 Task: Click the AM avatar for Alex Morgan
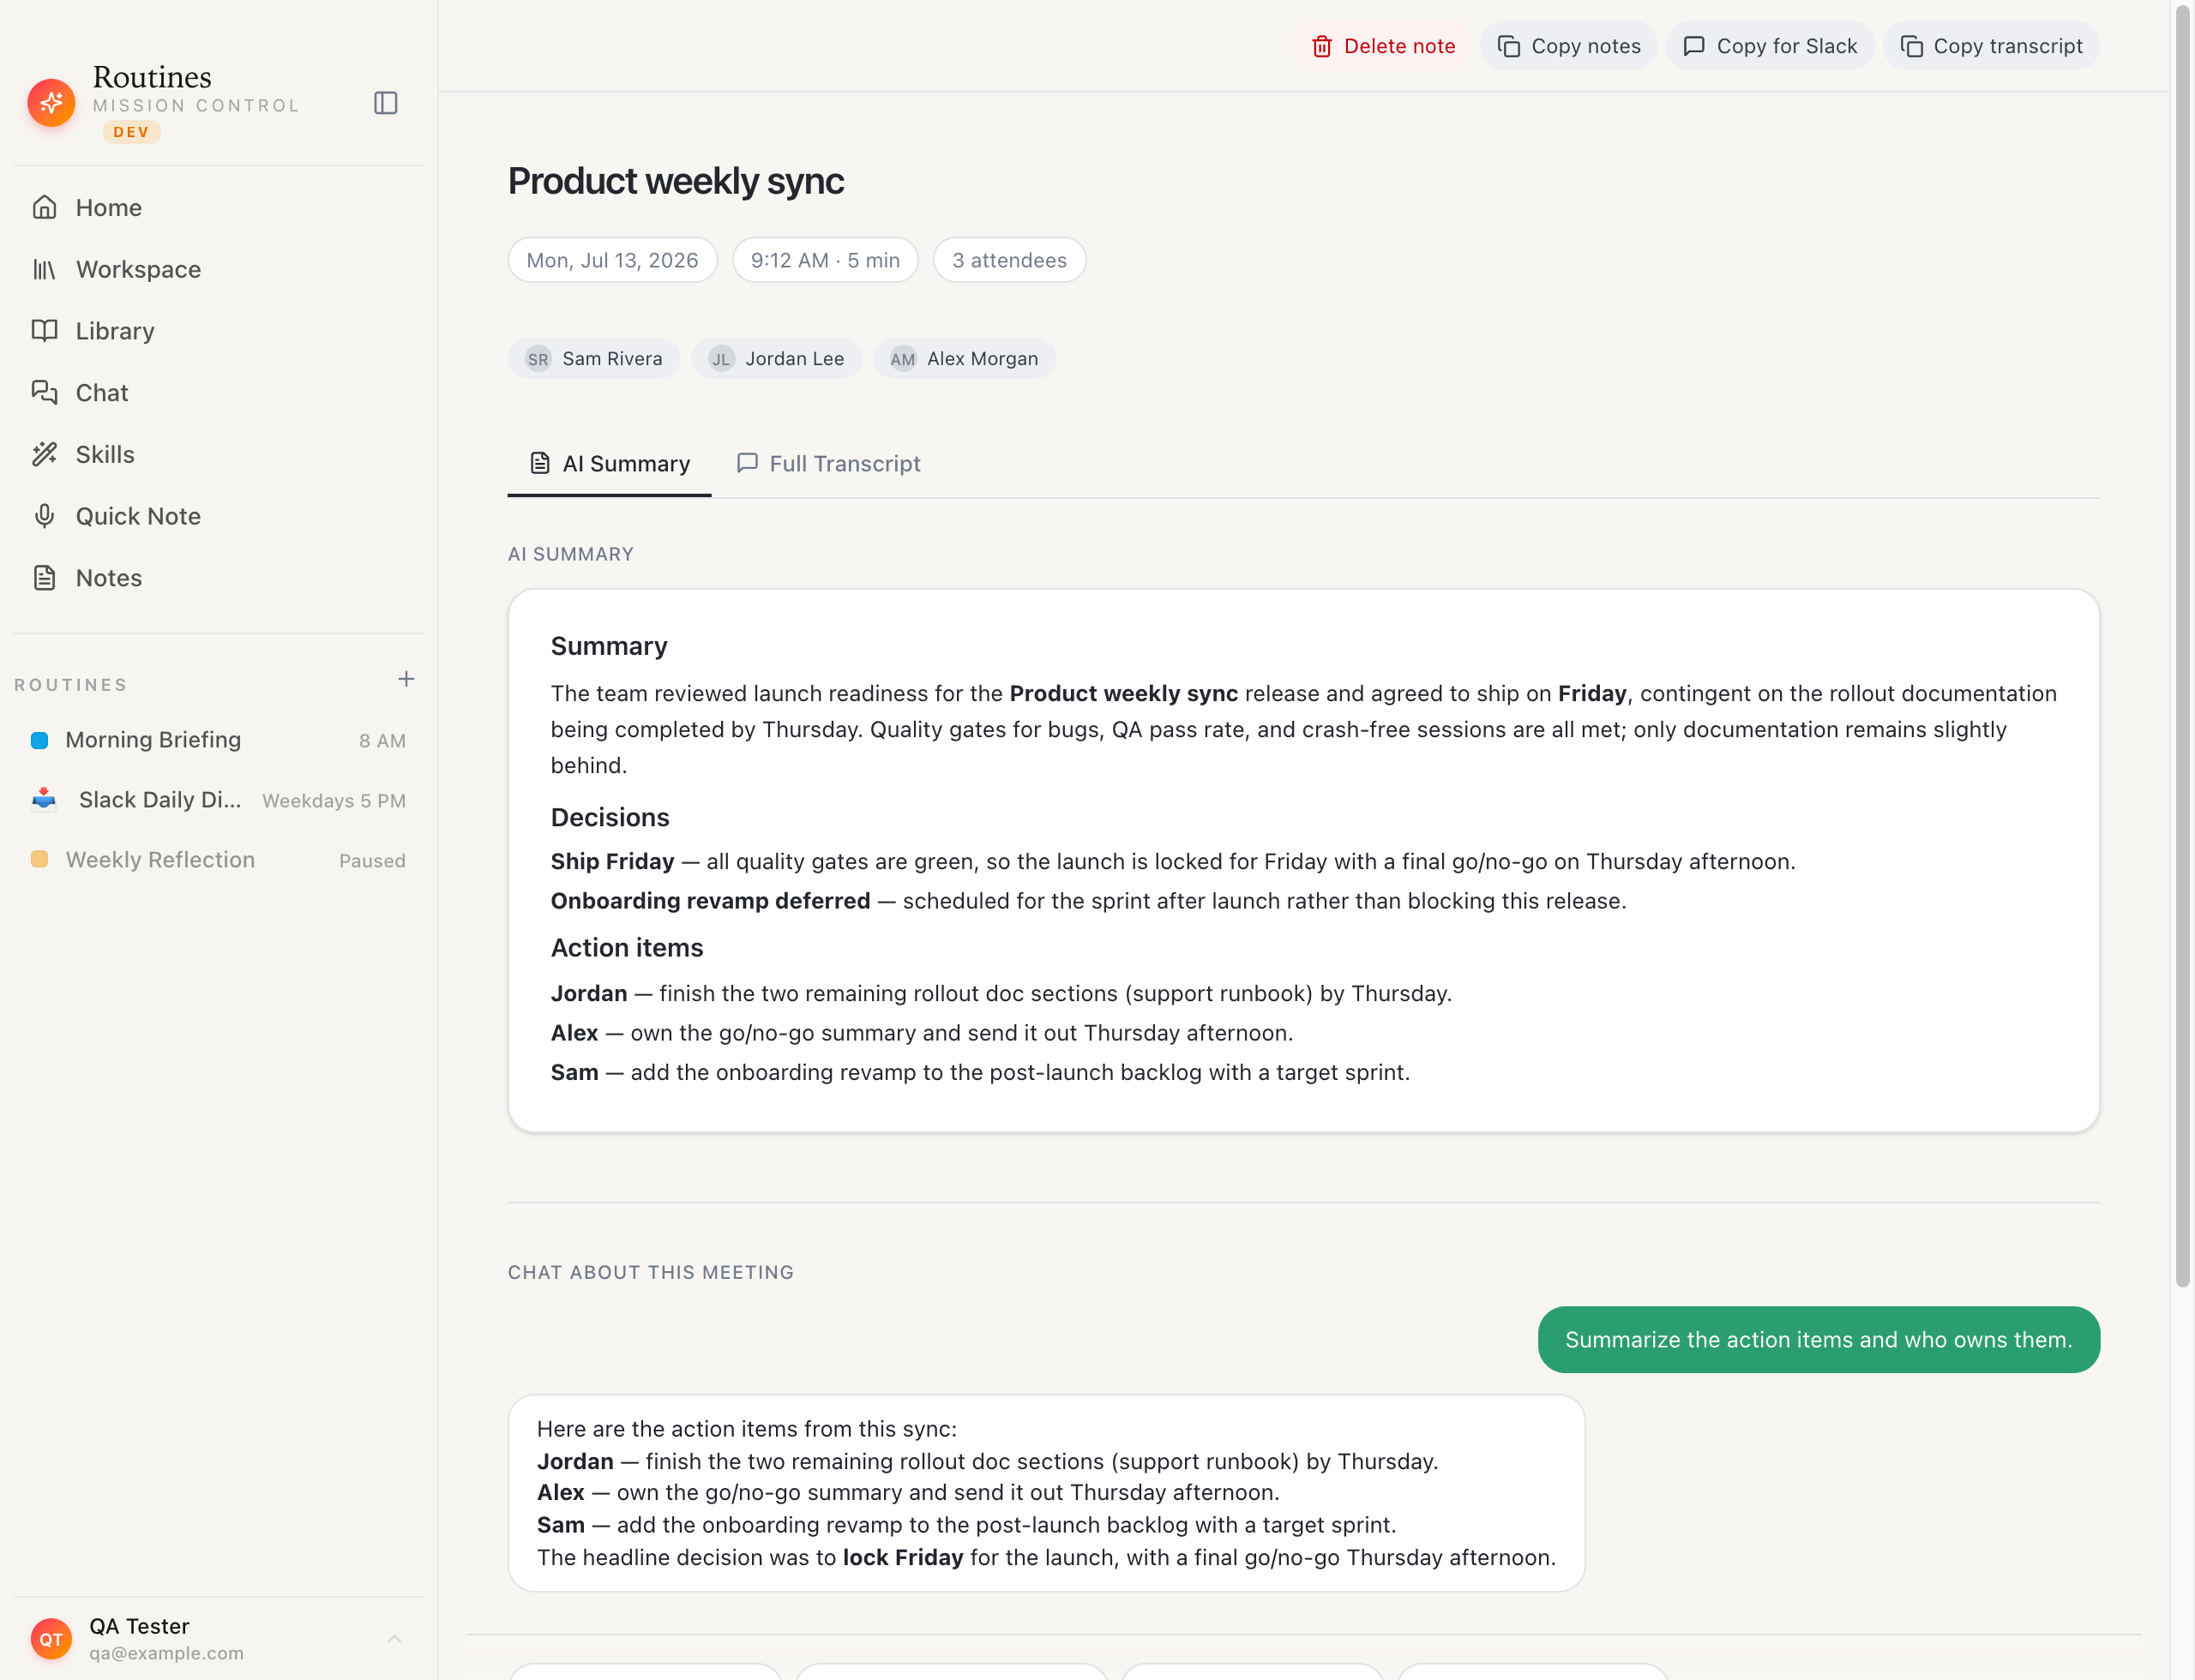tap(902, 359)
